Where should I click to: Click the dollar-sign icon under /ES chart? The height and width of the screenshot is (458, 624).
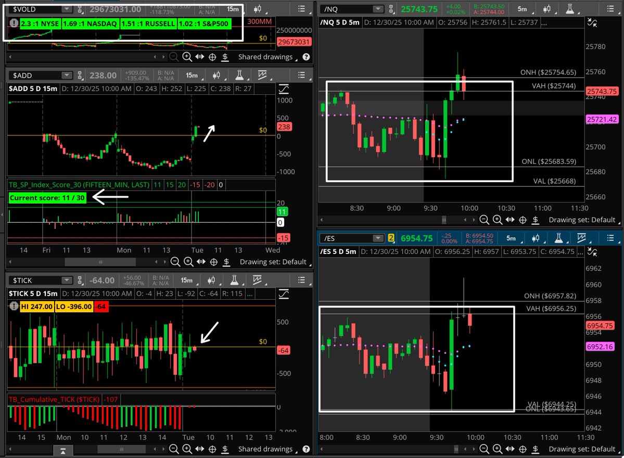click(x=536, y=449)
